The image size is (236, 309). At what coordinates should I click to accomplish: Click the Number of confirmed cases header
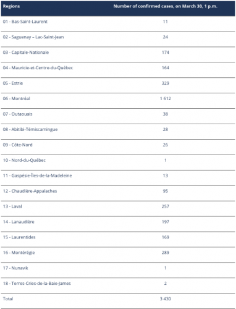pyautogui.click(x=165, y=6)
